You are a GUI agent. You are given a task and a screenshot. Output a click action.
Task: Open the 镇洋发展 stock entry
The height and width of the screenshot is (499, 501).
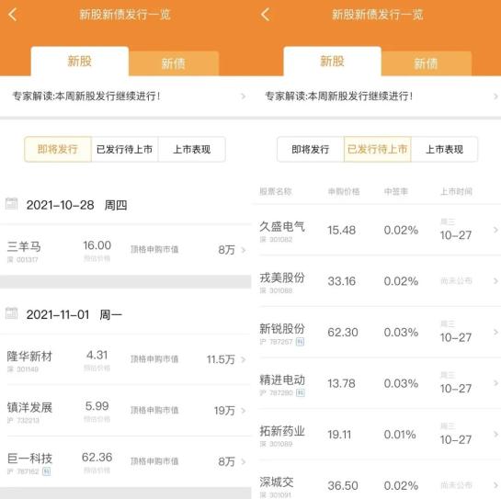[x=126, y=411]
